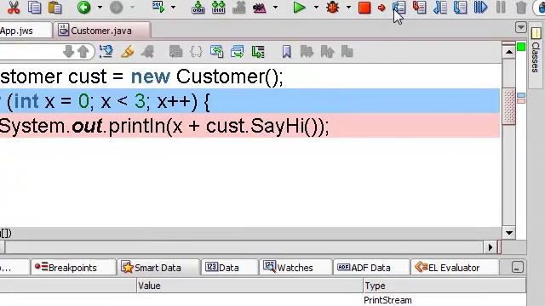This screenshot has width=545, height=306.
Task: Click the garbage collection trash icon
Action: pyautogui.click(x=521, y=8)
